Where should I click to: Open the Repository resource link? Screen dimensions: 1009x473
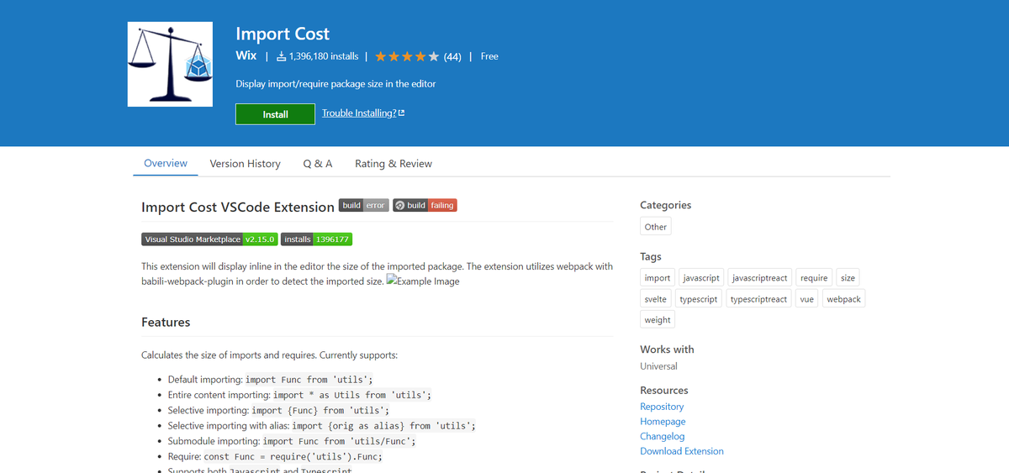coord(662,407)
